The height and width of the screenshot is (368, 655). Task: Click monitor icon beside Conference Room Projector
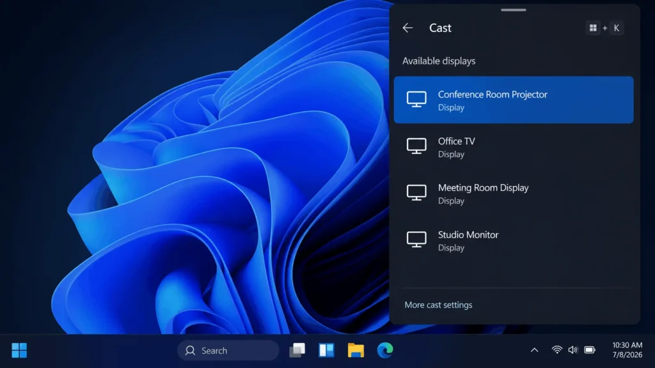pyautogui.click(x=416, y=99)
